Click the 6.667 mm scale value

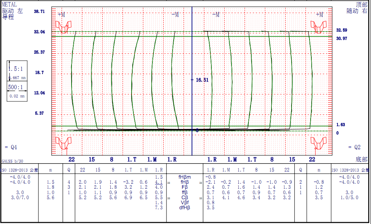click(17, 78)
